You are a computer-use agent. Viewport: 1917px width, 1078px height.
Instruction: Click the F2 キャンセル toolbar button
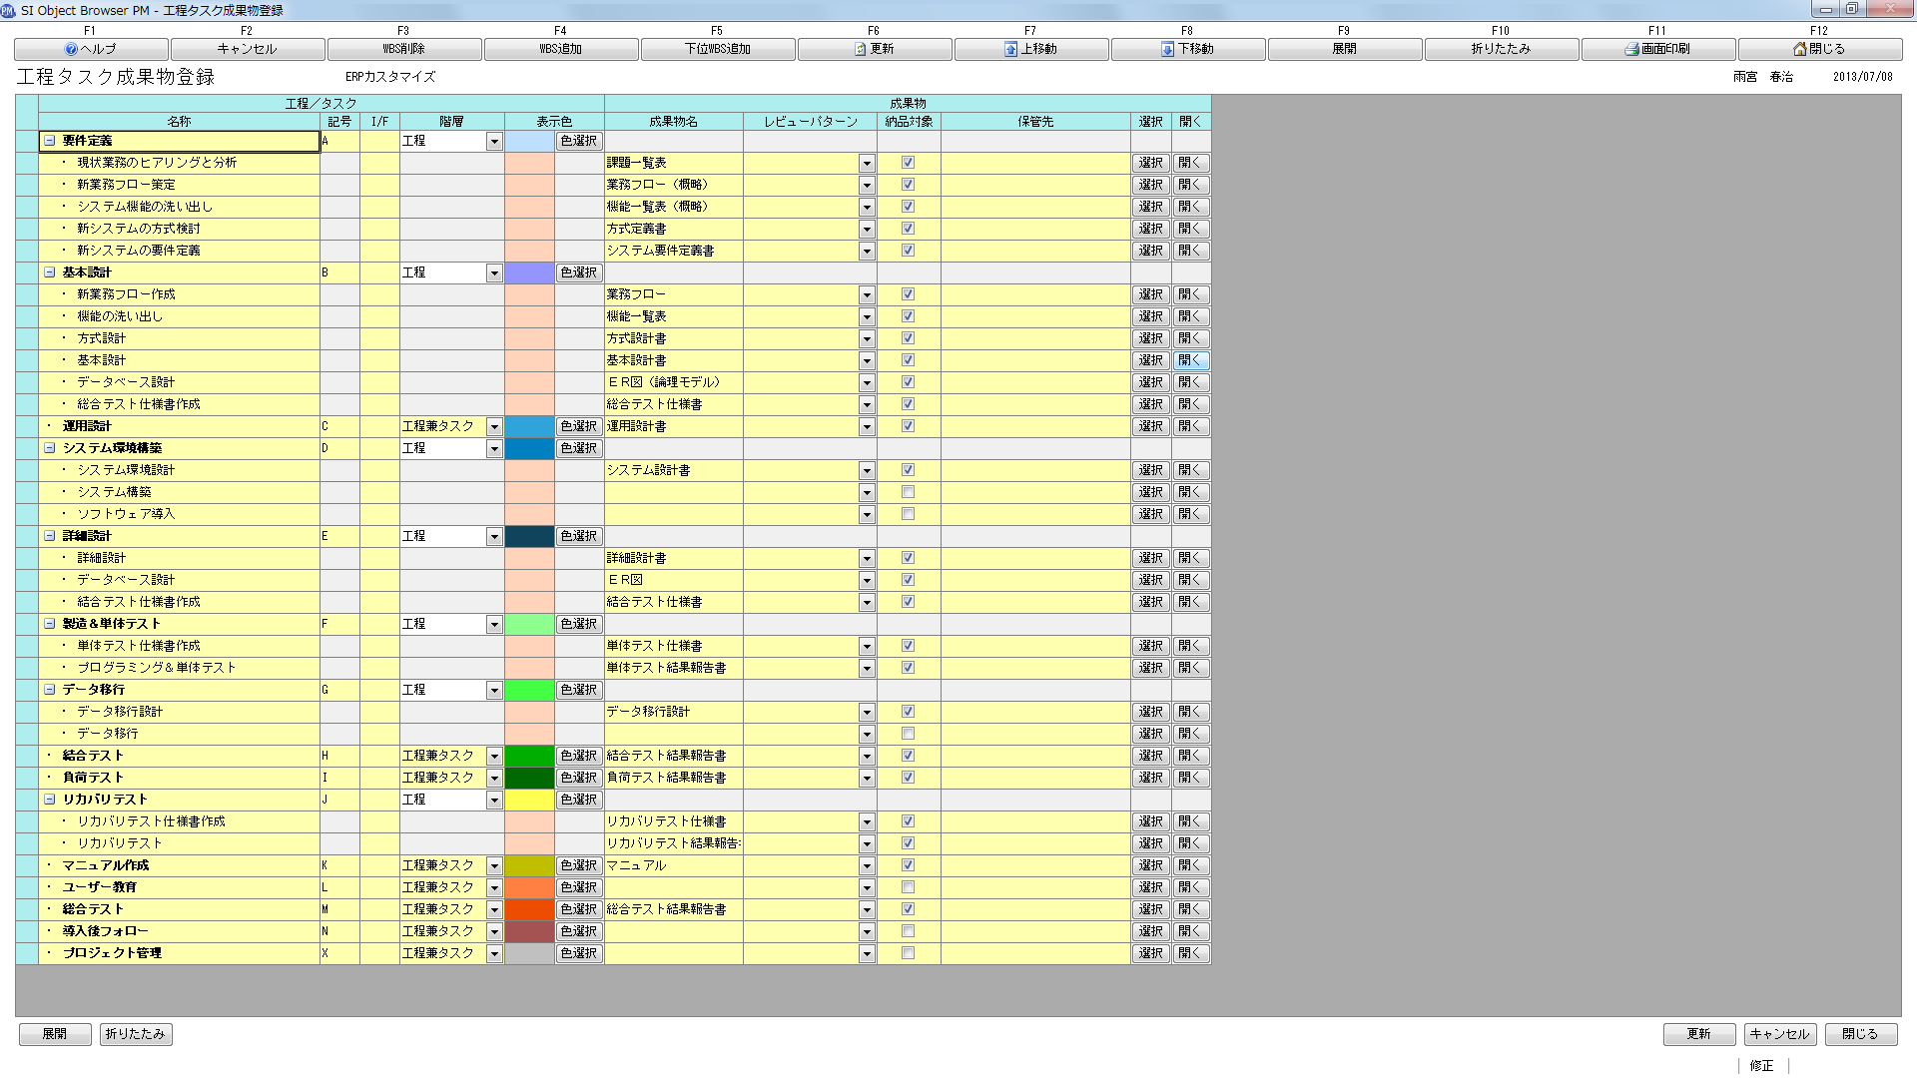pos(248,49)
